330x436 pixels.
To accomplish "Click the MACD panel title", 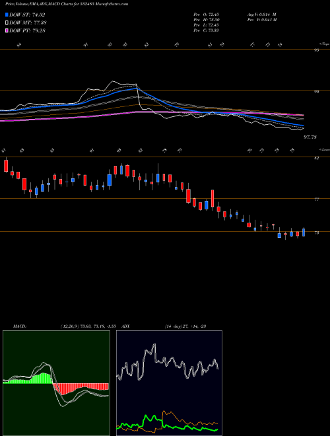I will [19, 326].
